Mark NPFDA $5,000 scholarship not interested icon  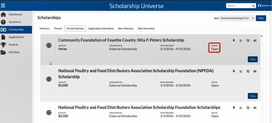(248, 71)
